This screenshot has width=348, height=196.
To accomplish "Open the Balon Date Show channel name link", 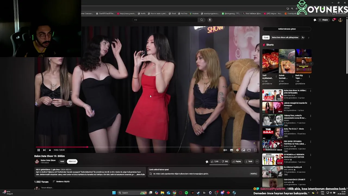I will (48, 160).
